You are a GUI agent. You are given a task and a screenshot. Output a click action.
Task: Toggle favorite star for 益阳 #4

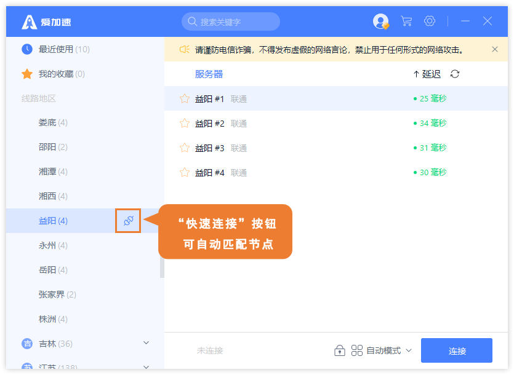point(184,172)
